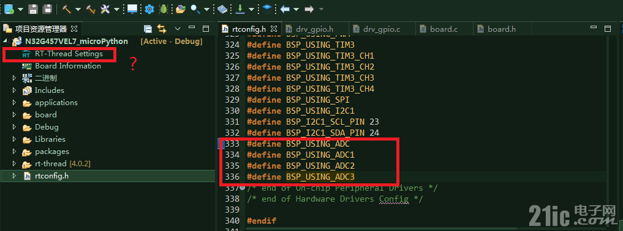This screenshot has width=623, height=231.
Task: Click the magnifier Search icon
Action: coord(195,9)
